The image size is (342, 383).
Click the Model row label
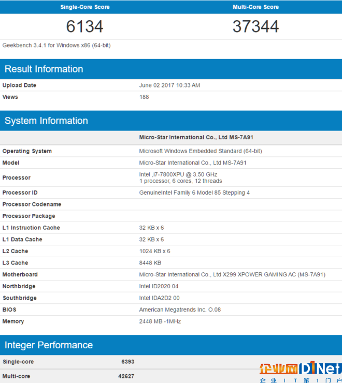click(11, 163)
